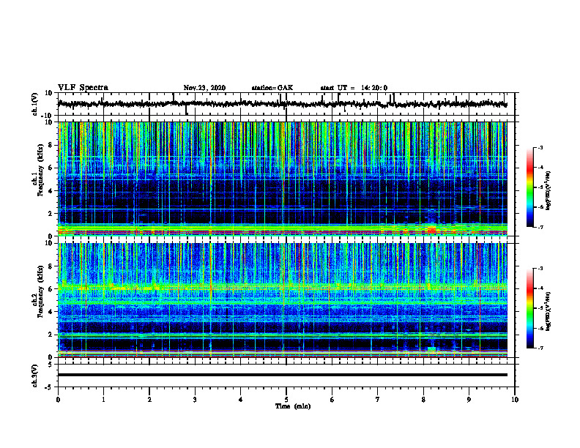Click the "station=GAK" header label

[272, 88]
